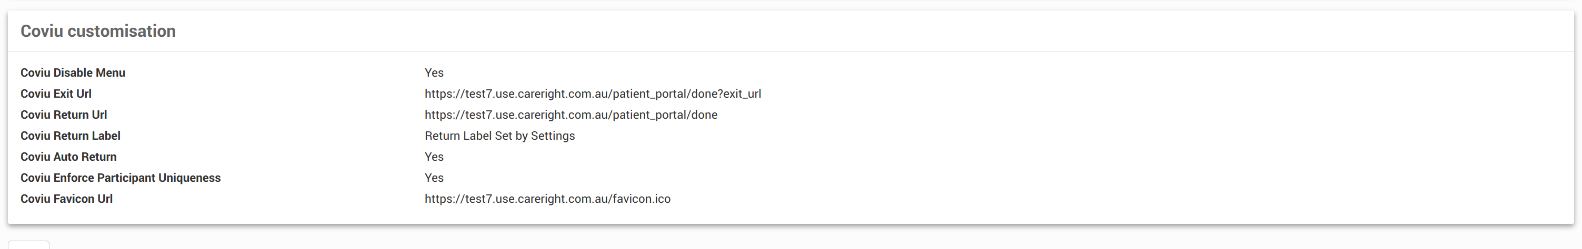Select the Yes value beside Coviu Auto Return
This screenshot has width=1582, height=249.
coord(434,157)
